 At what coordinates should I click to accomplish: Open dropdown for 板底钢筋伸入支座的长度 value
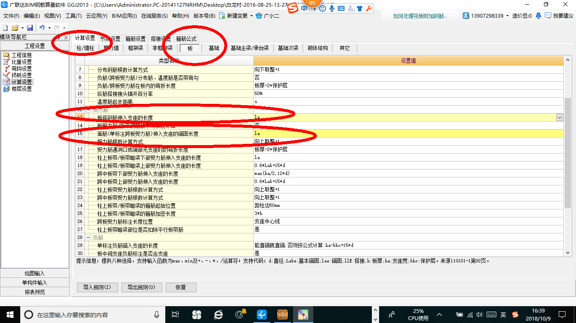click(x=560, y=118)
